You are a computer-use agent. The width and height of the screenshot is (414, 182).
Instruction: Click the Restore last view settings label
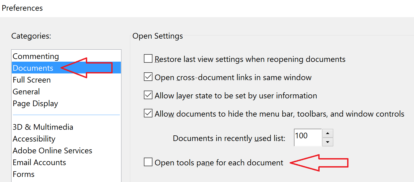[x=250, y=59]
